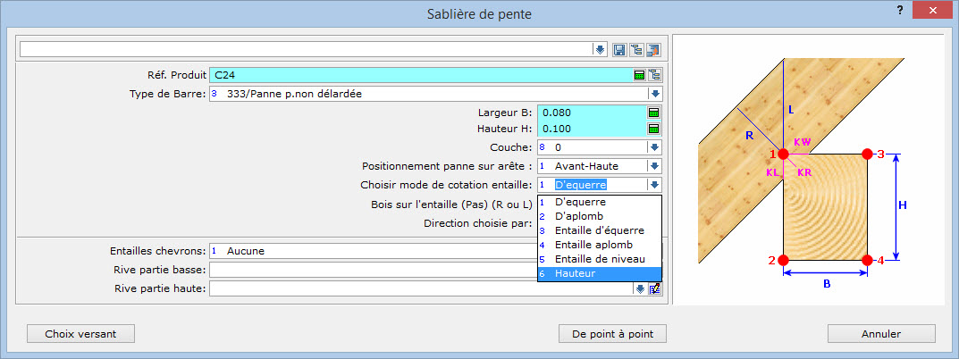Screen dimensions: 959x359
Task: Click the Choix versant button
Action: tap(80, 334)
